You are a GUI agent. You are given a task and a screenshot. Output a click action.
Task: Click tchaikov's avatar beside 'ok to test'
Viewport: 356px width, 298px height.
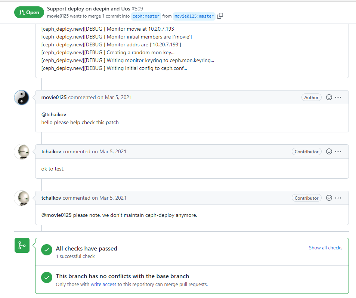22,152
